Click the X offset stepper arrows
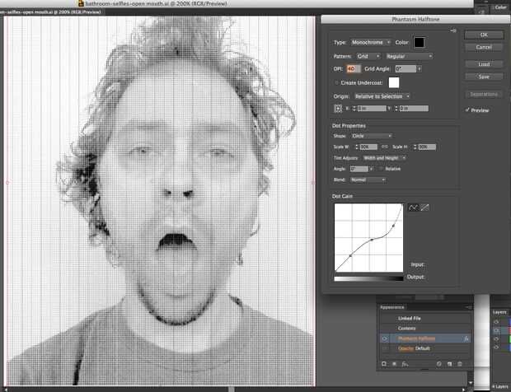 click(x=354, y=109)
